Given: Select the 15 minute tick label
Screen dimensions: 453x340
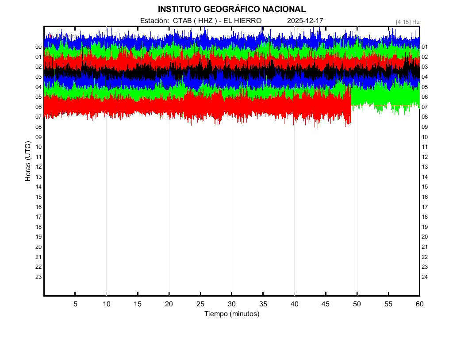Looking at the screenshot, I should [138, 304].
